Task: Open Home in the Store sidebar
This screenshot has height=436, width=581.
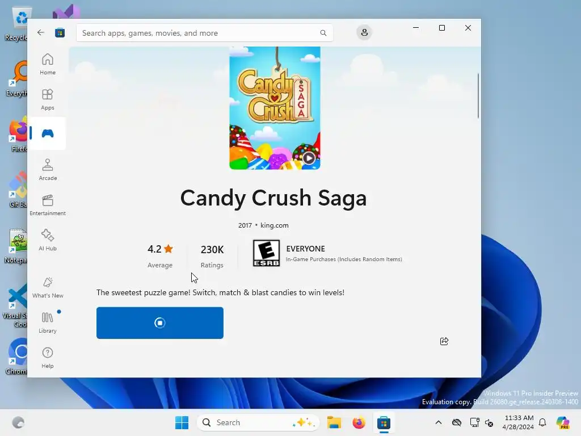Action: click(48, 64)
